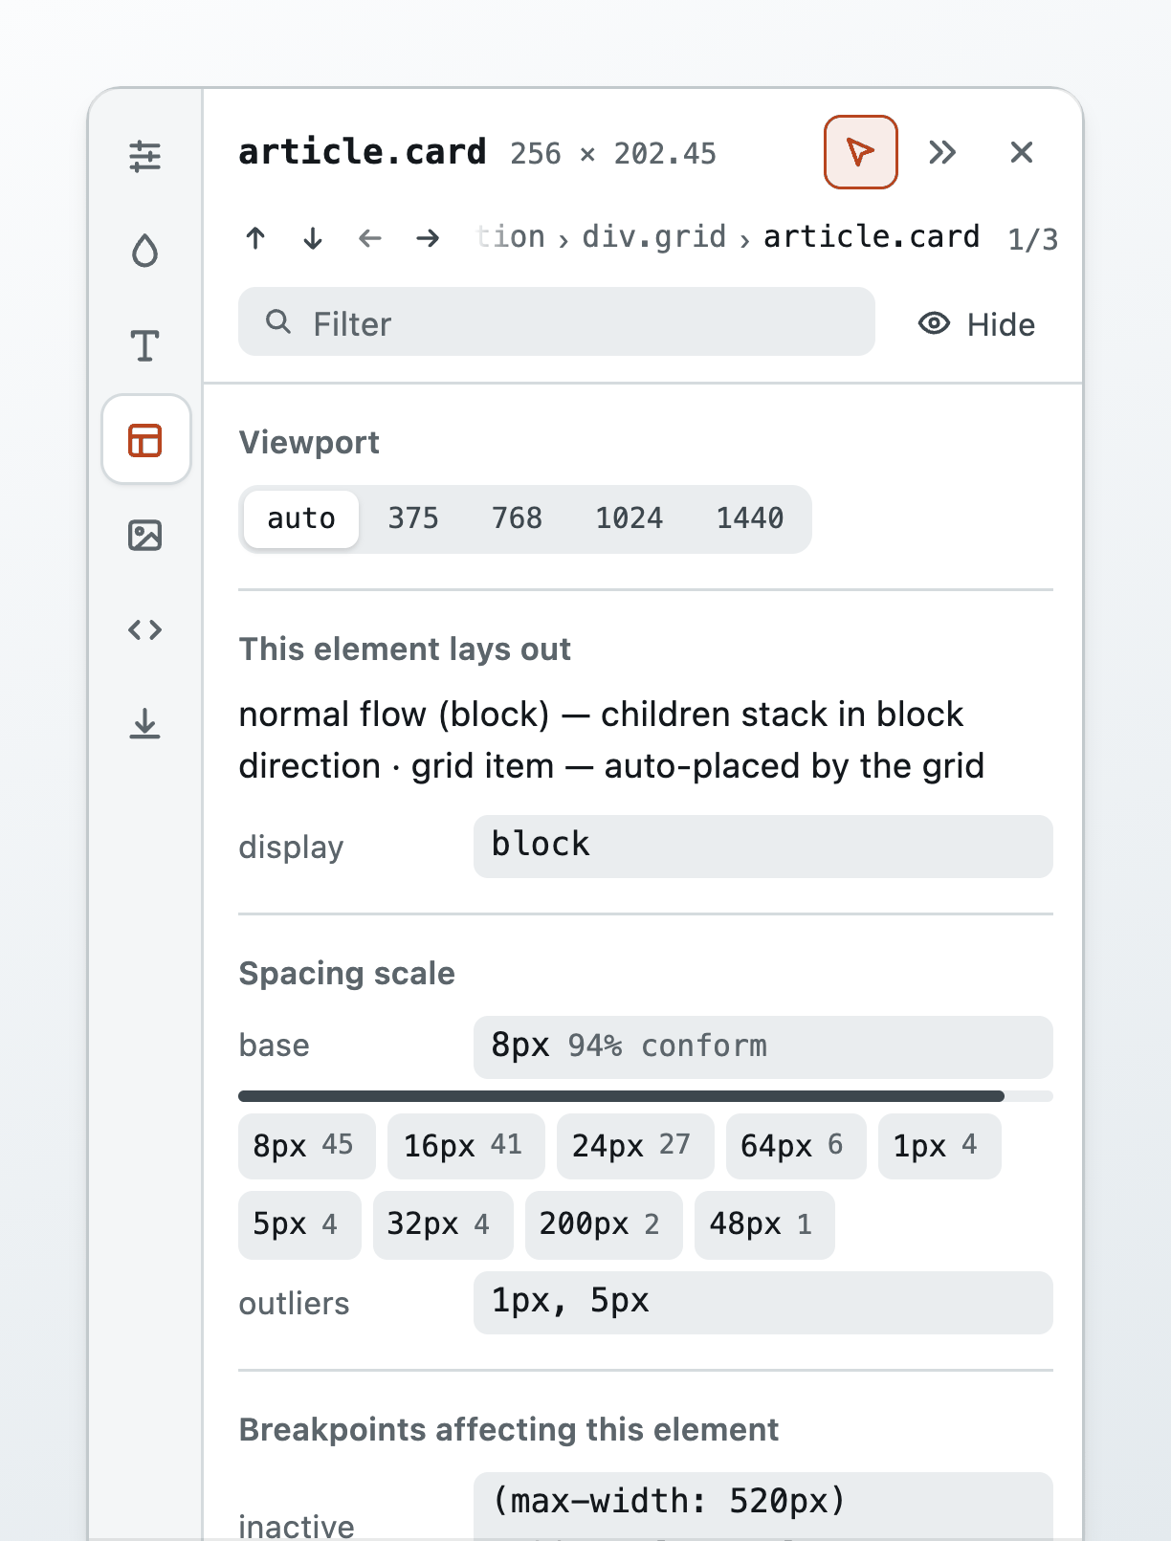Expand panel with the double chevron
1171x1541 pixels.
coord(942,152)
